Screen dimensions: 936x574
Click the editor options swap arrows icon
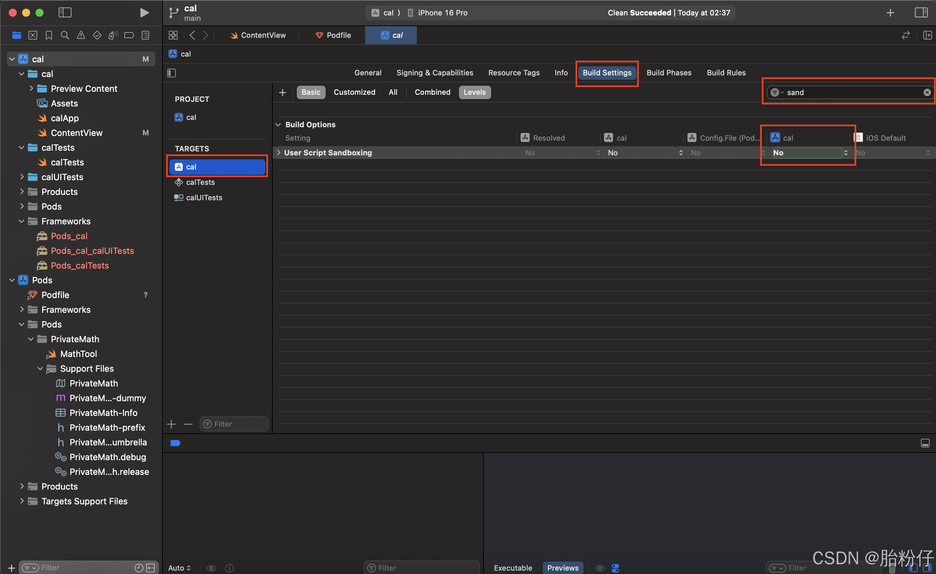pos(906,35)
